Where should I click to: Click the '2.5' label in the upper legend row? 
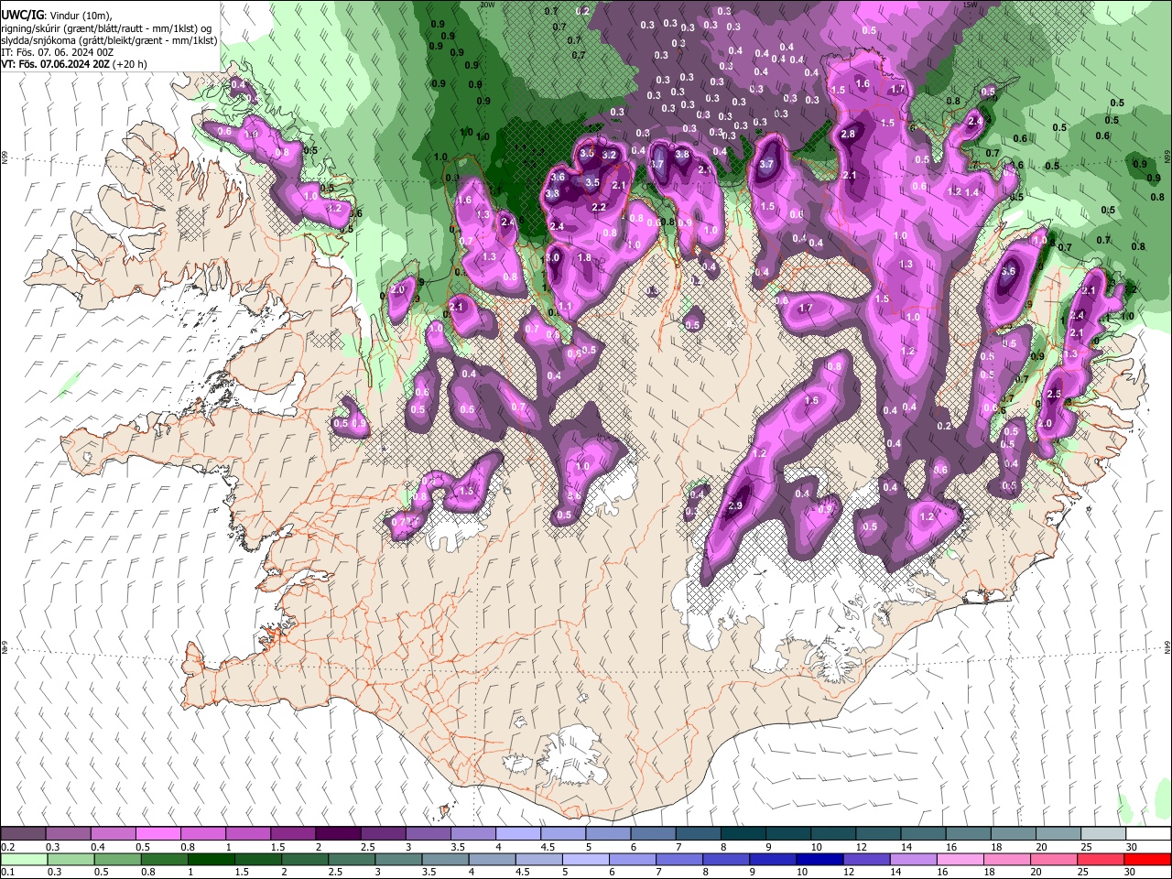pyautogui.click(x=367, y=847)
